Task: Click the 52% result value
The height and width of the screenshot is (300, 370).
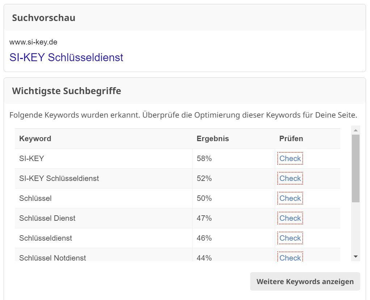Action: point(204,178)
